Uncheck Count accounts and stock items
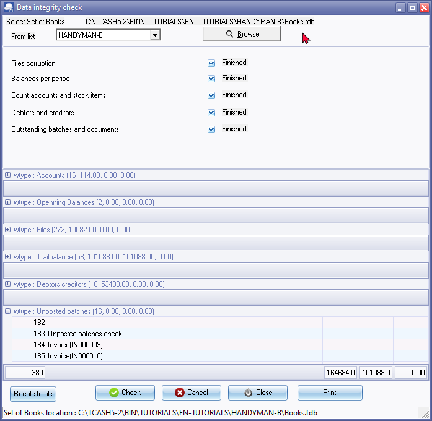 (211, 95)
